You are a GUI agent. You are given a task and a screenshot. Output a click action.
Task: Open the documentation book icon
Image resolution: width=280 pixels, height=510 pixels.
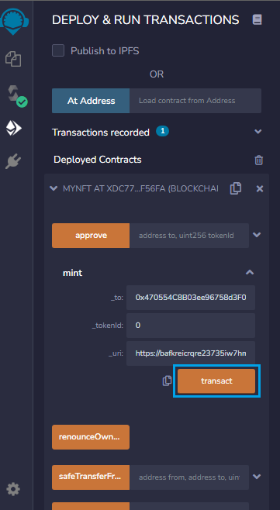(258, 20)
